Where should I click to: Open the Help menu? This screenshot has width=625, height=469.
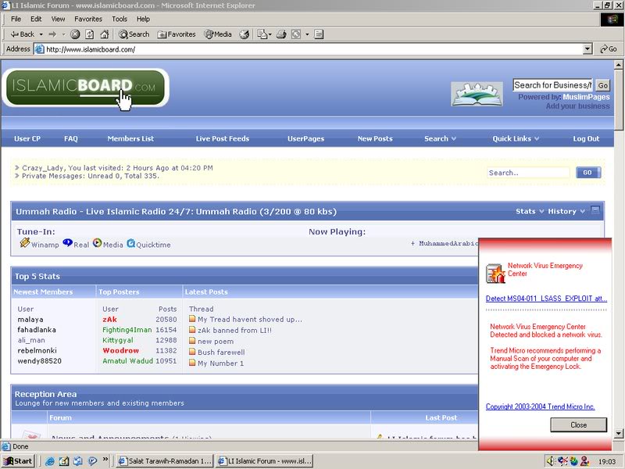[x=143, y=19]
